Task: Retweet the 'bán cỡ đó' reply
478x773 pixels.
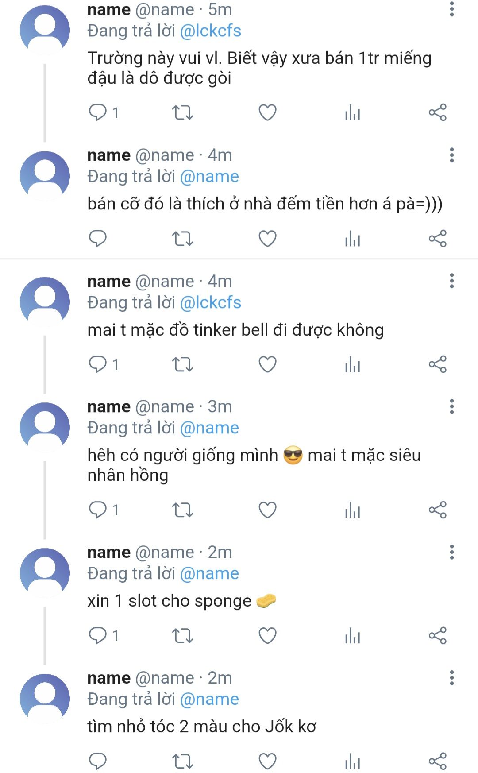Action: click(182, 239)
